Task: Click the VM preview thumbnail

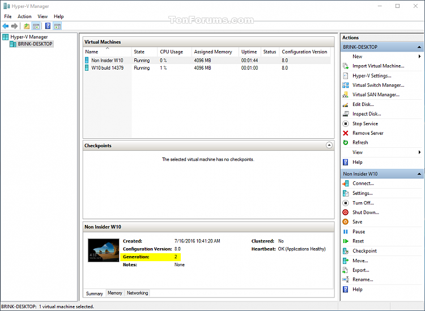Action: pos(103,250)
